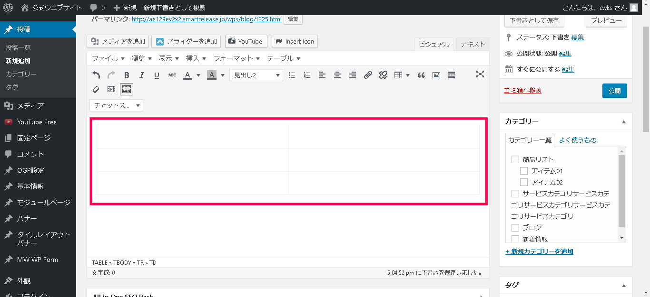Viewport: 650px width, 297px height.
Task: Switch to the テキスト editor tab
Action: pyautogui.click(x=472, y=44)
